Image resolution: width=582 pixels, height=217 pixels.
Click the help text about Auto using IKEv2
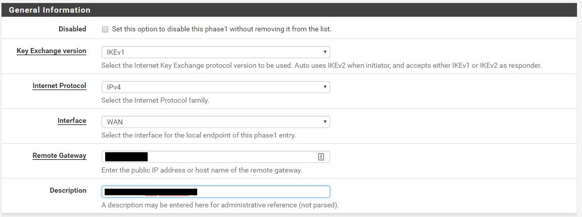point(322,66)
